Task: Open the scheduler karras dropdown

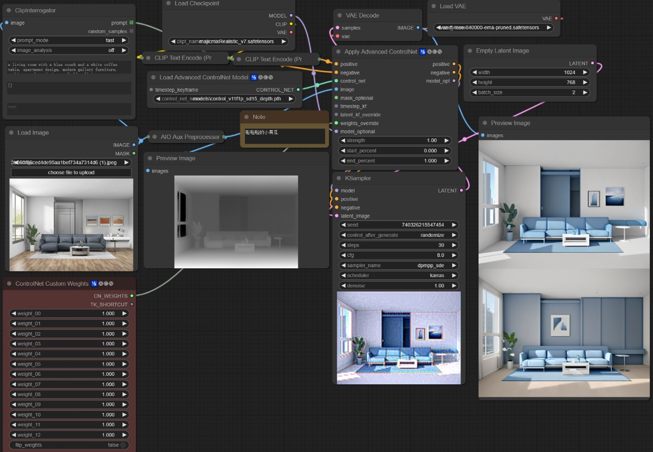Action: [x=398, y=275]
